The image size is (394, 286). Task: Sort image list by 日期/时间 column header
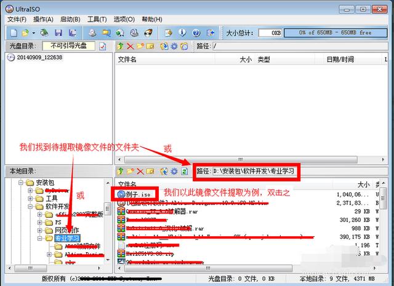pyautogui.click(x=340, y=60)
